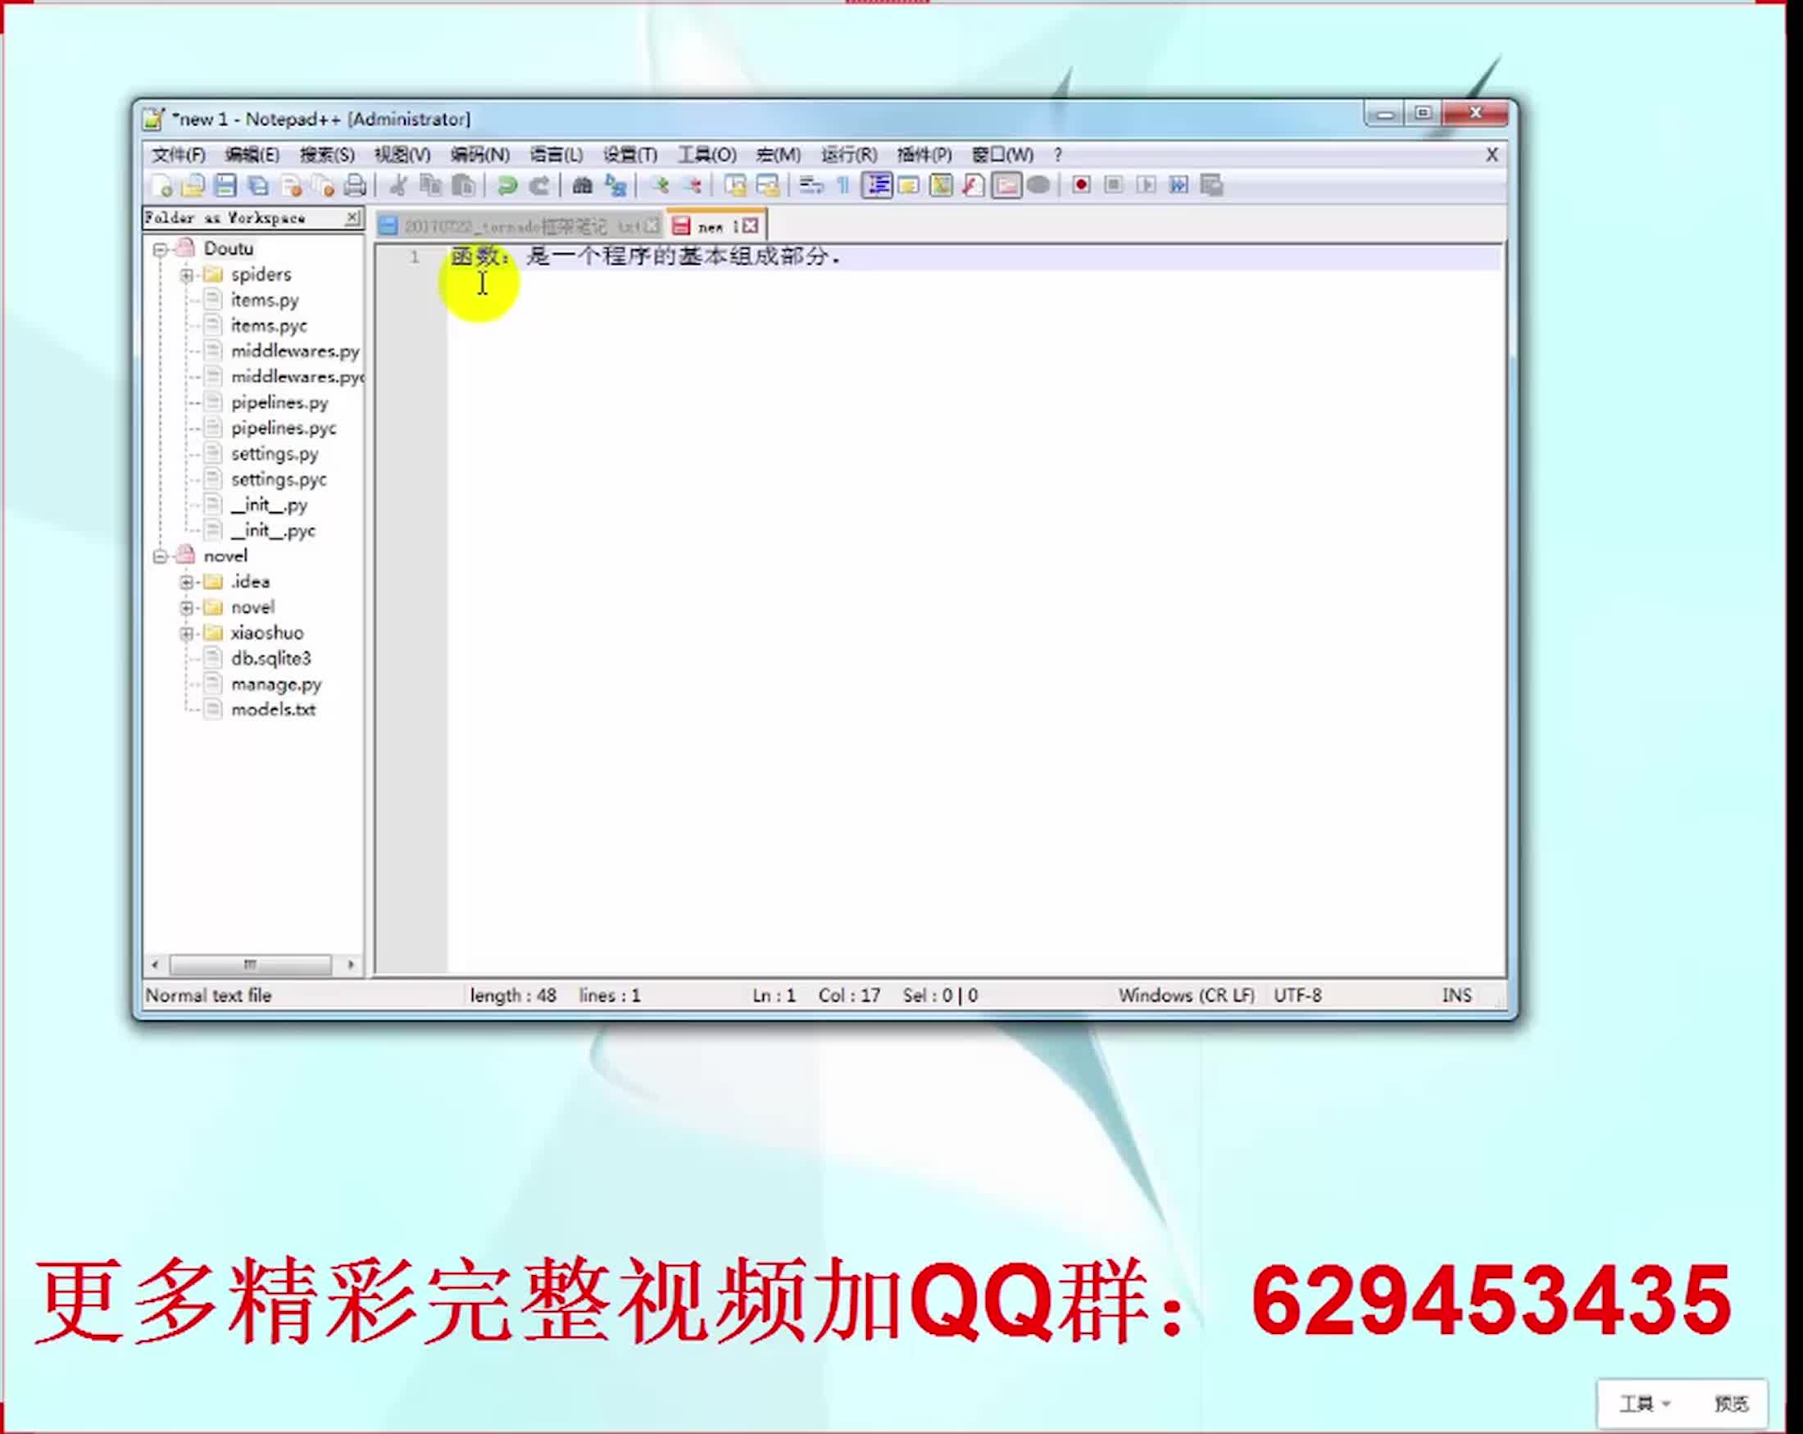Click the Find binoculars icon

point(582,186)
